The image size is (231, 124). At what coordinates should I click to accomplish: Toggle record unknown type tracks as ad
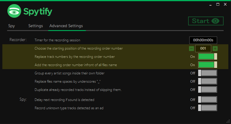point(207,108)
